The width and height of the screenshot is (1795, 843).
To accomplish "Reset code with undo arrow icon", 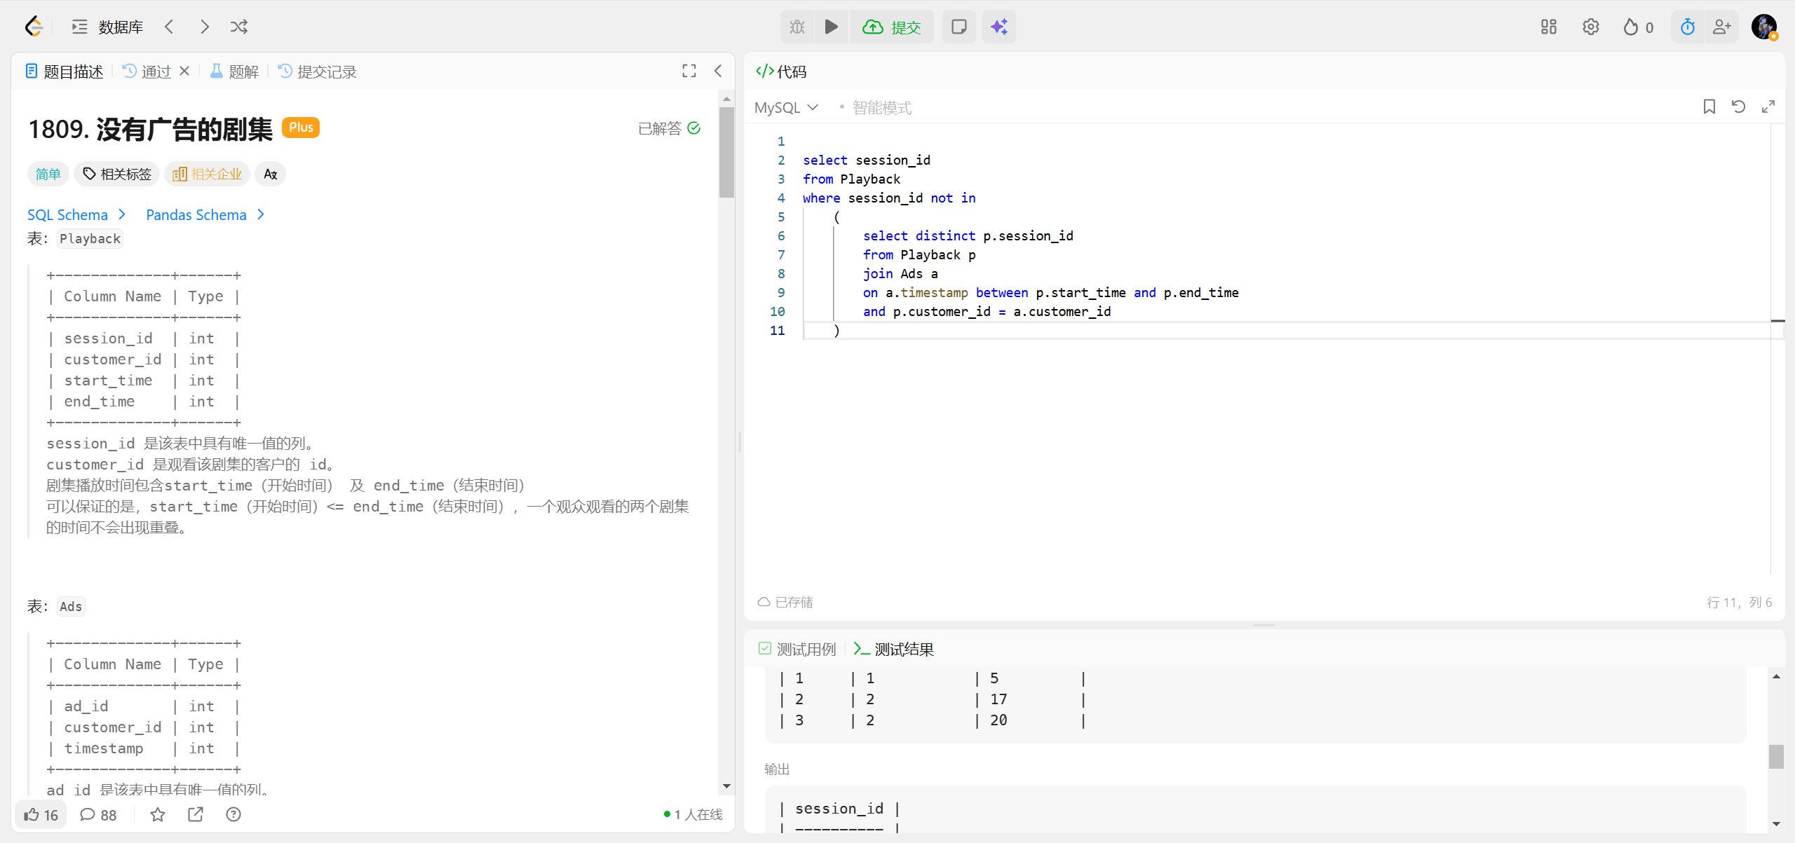I will pyautogui.click(x=1738, y=107).
